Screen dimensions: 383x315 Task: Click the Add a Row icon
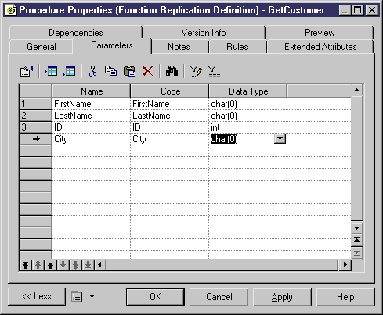point(69,71)
